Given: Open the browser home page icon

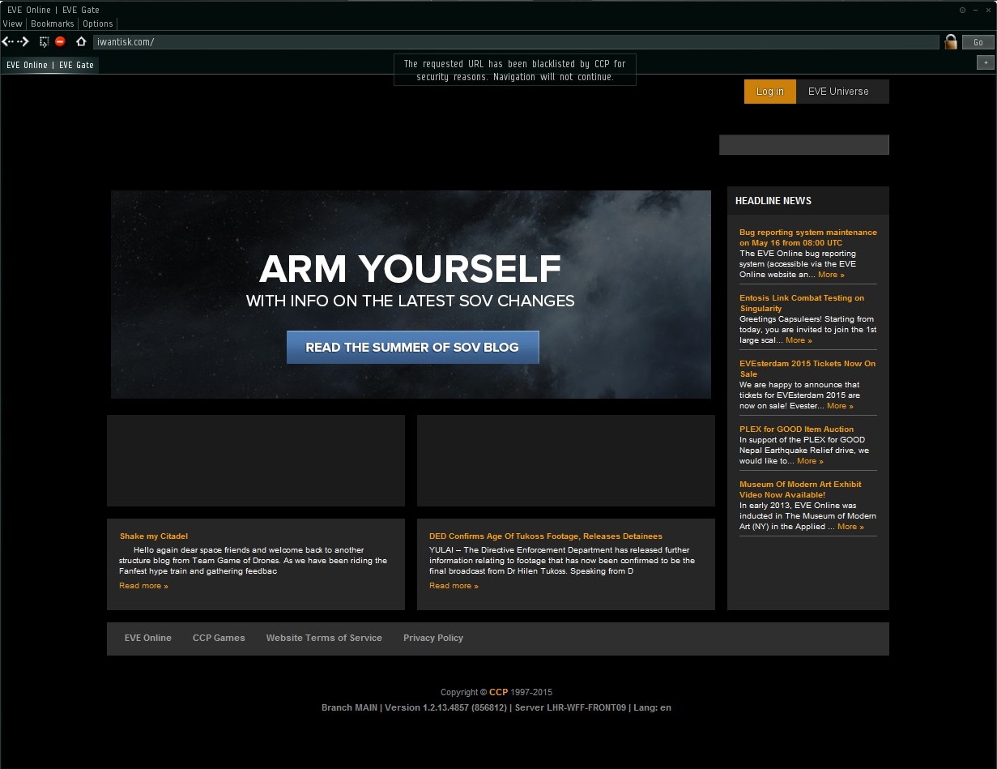Looking at the screenshot, I should pos(81,42).
